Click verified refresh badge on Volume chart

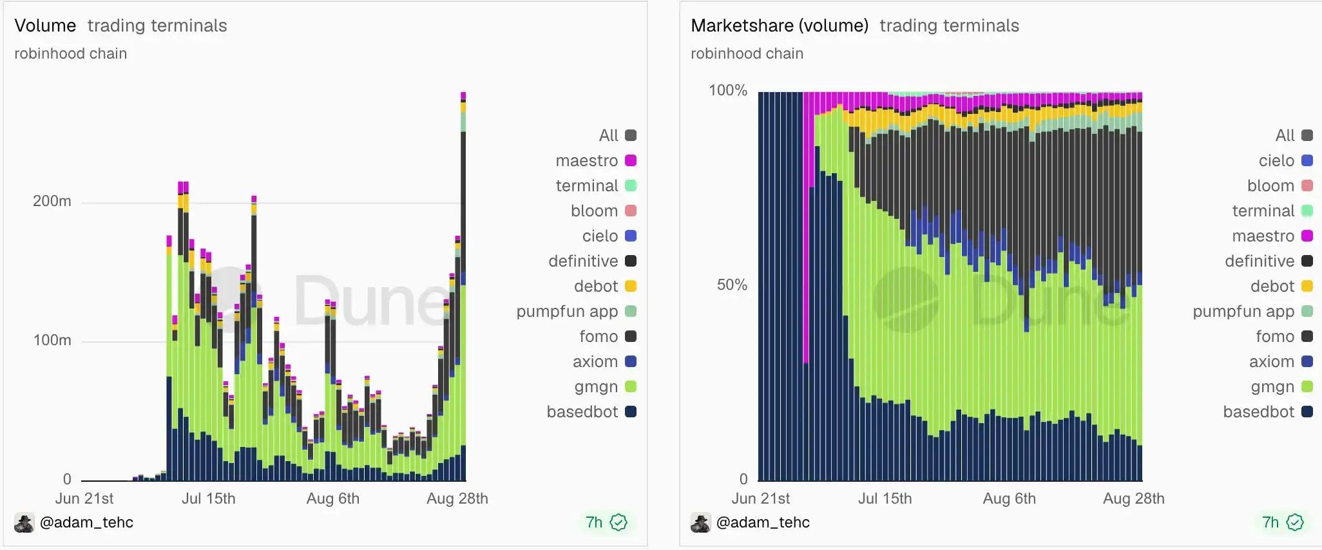pyautogui.click(x=618, y=522)
